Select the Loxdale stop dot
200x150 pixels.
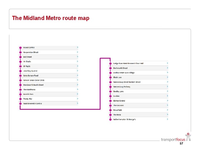[111, 96]
